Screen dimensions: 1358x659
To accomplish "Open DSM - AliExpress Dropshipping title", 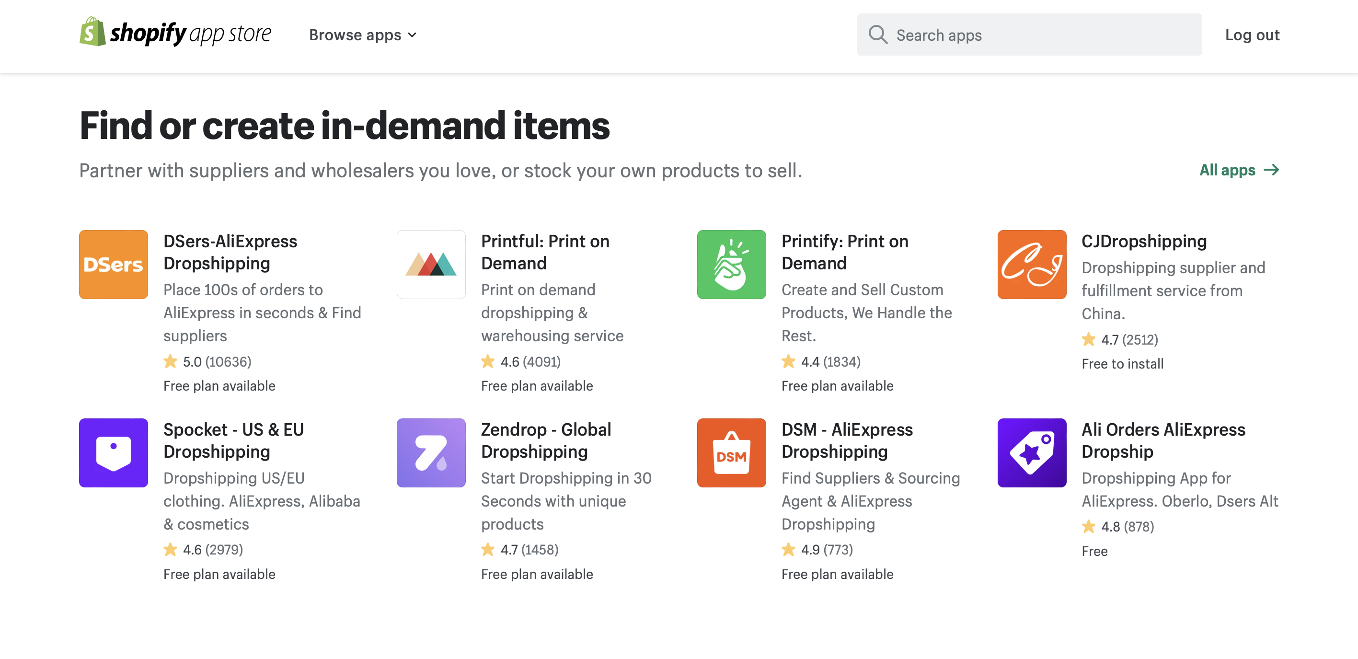I will pos(847,440).
